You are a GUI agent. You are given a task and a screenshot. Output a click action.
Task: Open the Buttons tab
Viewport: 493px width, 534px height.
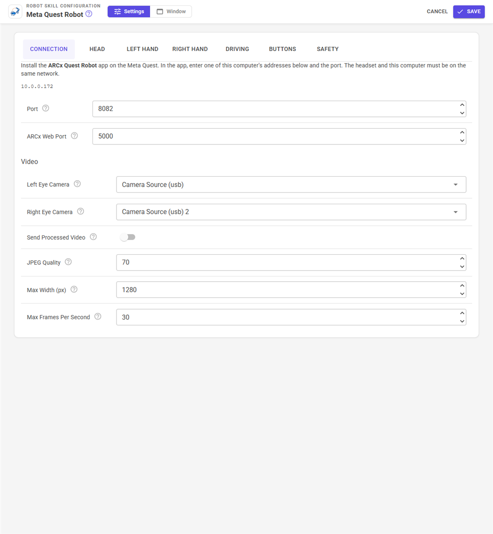point(283,49)
